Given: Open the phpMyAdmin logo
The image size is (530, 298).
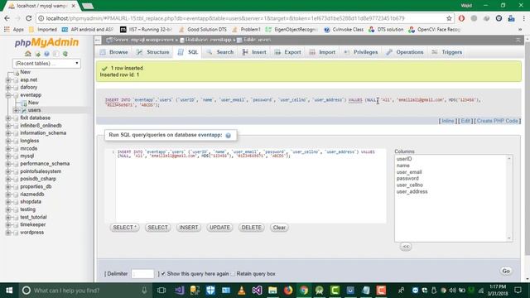Looking at the screenshot, I should point(46,42).
